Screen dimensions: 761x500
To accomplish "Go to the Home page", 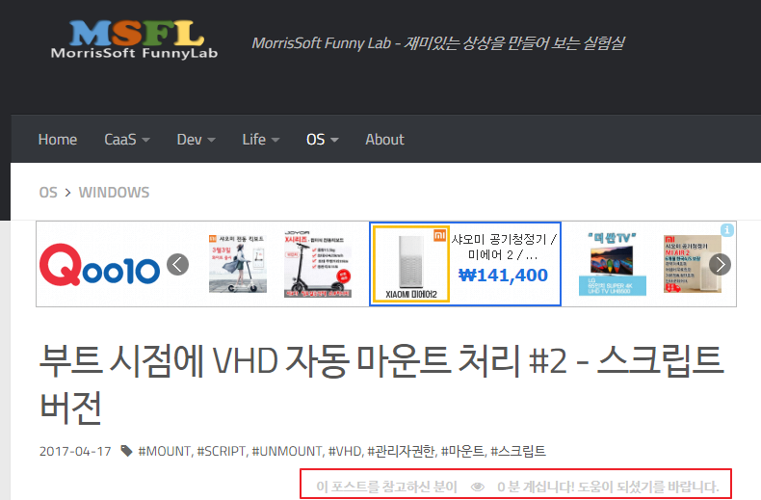I will tap(58, 140).
